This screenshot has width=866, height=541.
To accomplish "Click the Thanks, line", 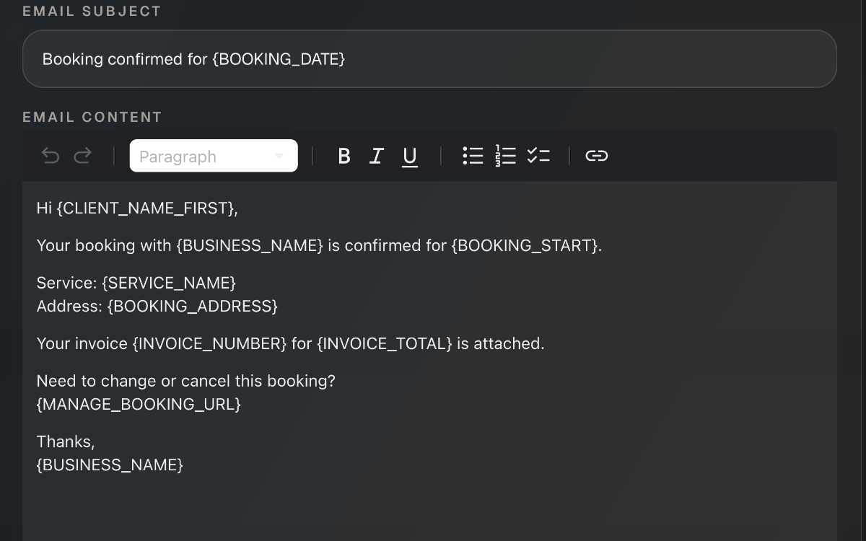I will (66, 441).
